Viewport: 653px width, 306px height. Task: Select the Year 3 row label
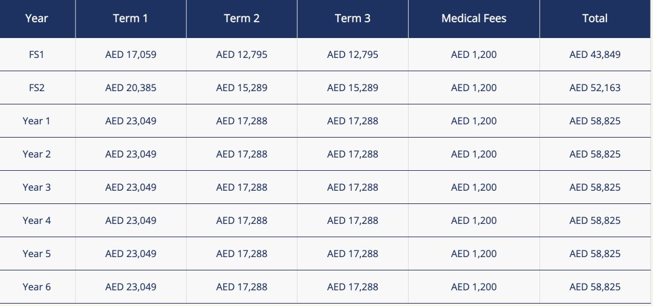pos(37,187)
